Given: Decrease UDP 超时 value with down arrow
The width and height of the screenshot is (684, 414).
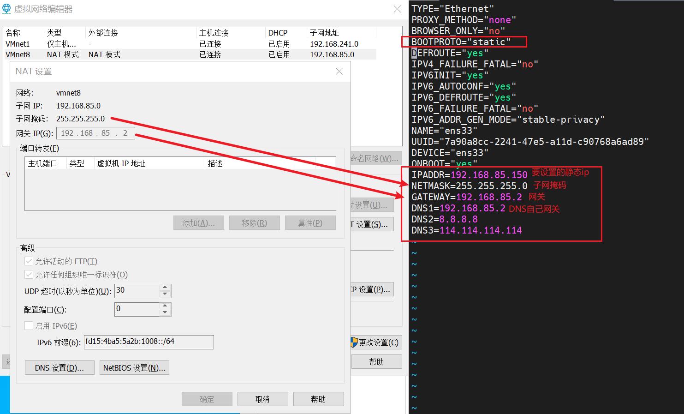Looking at the screenshot, I should click(x=165, y=294).
